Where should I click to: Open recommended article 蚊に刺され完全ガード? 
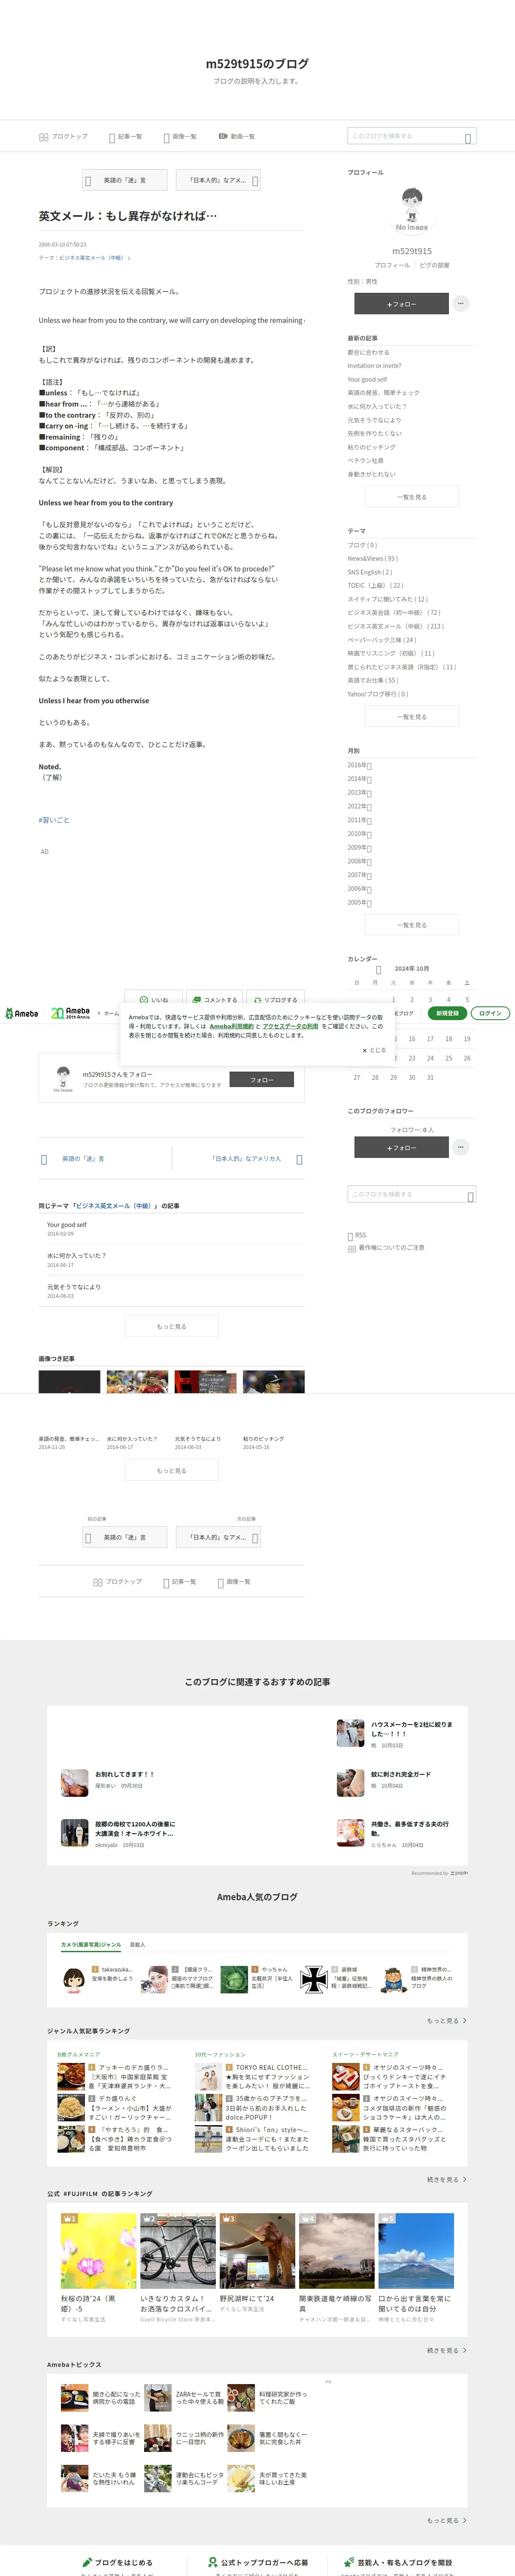[x=400, y=1774]
